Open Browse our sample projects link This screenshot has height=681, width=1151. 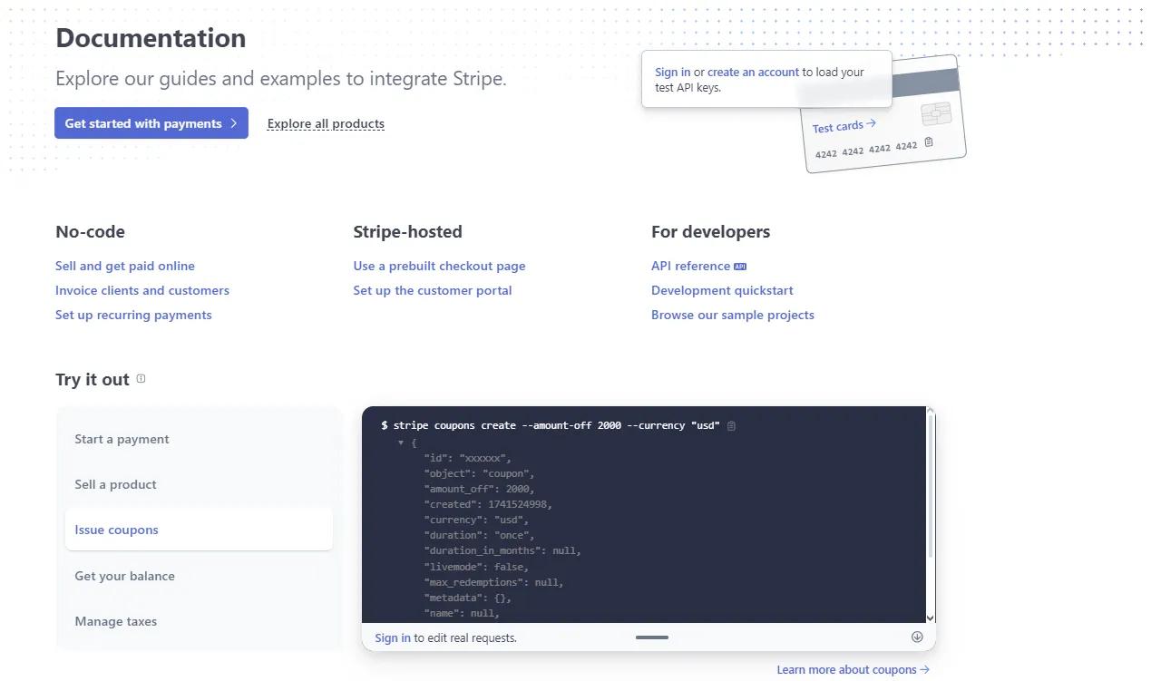click(x=733, y=315)
